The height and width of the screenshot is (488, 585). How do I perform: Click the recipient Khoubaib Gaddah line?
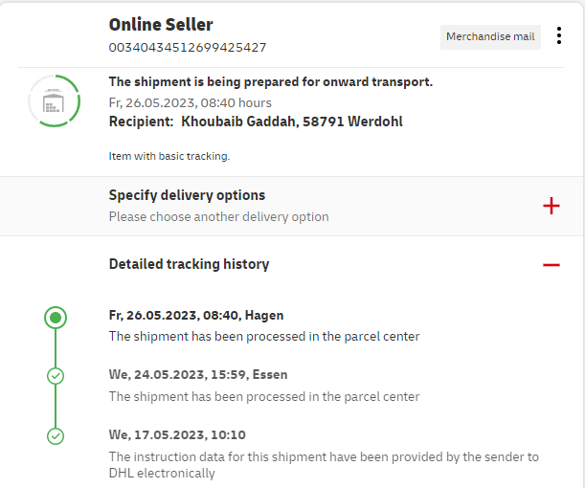[256, 122]
